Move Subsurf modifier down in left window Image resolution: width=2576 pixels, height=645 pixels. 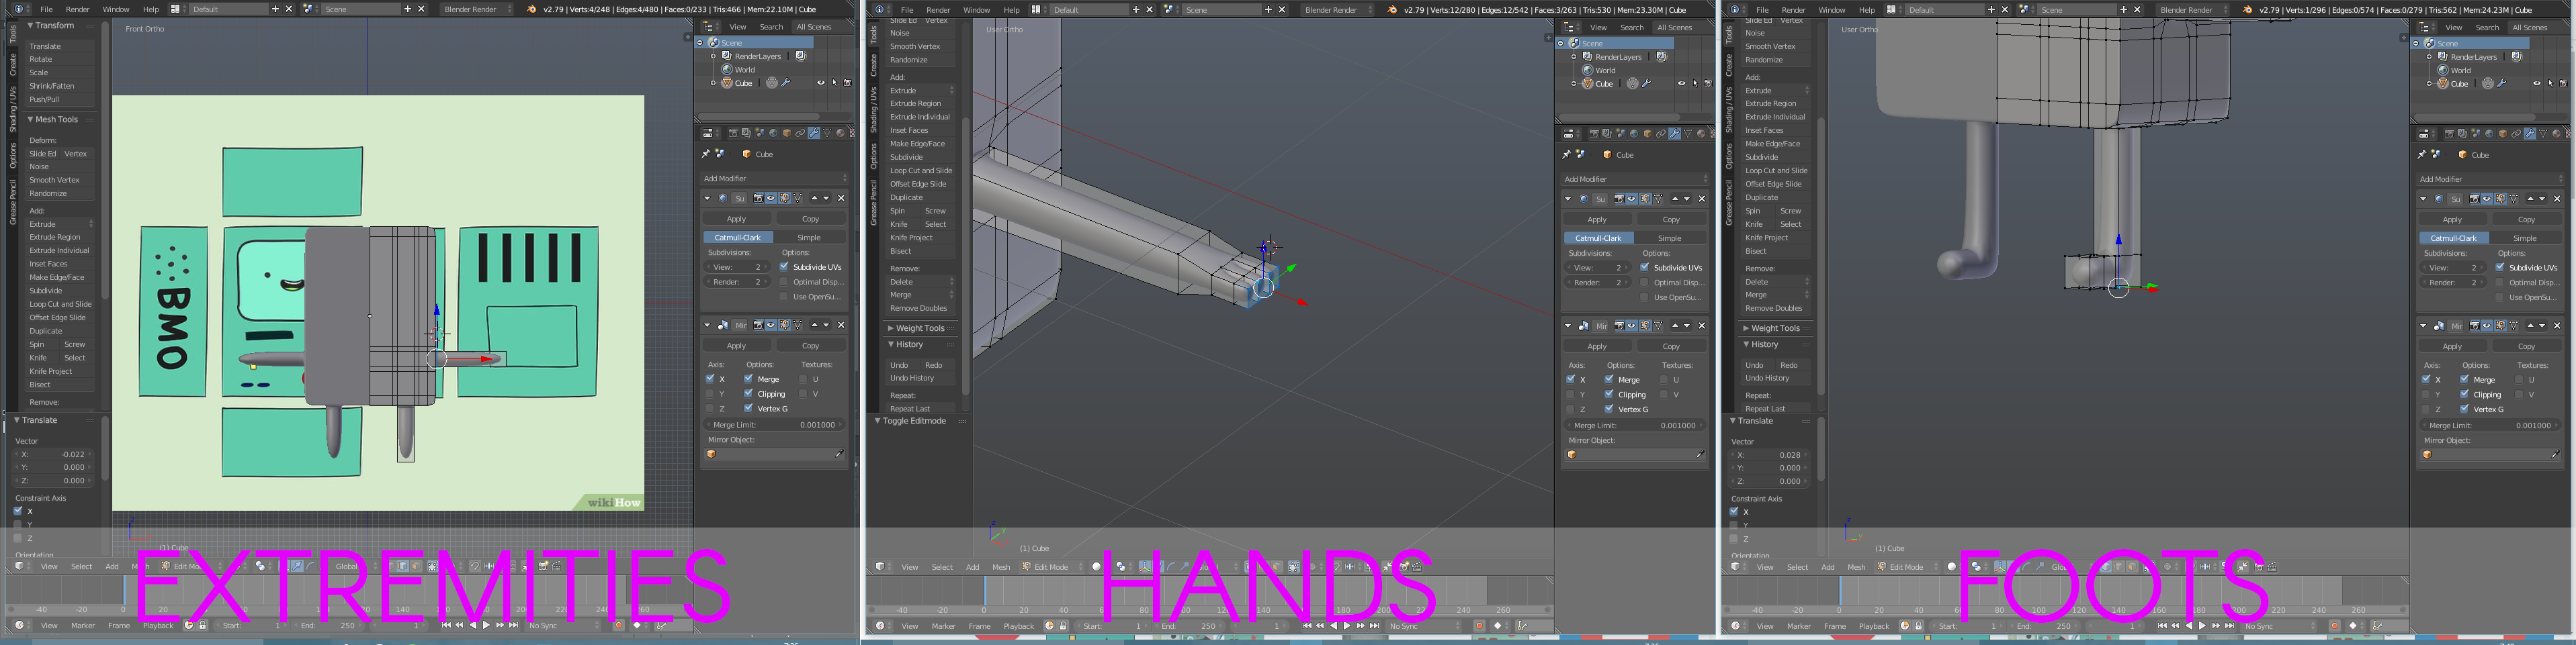826,198
